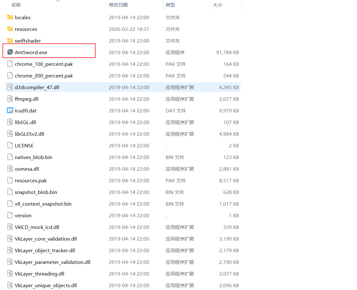Click the AntSword.exe application icon
The height and width of the screenshot is (290, 357).
coord(10,52)
